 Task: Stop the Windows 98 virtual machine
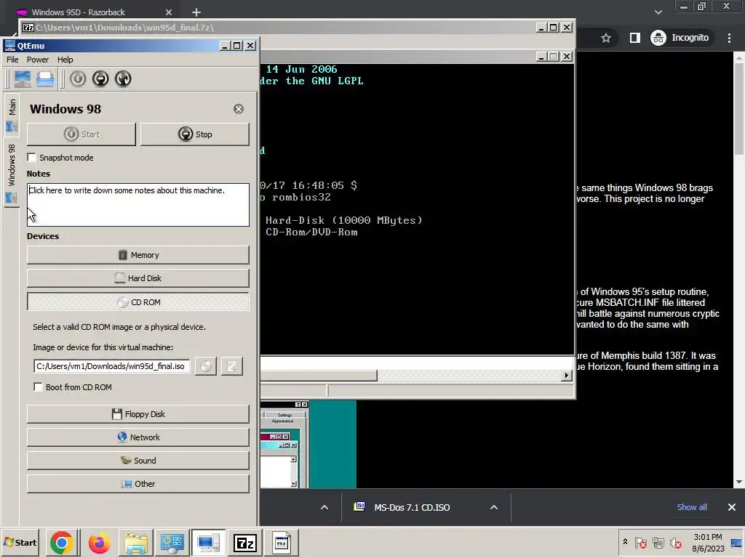coord(195,134)
